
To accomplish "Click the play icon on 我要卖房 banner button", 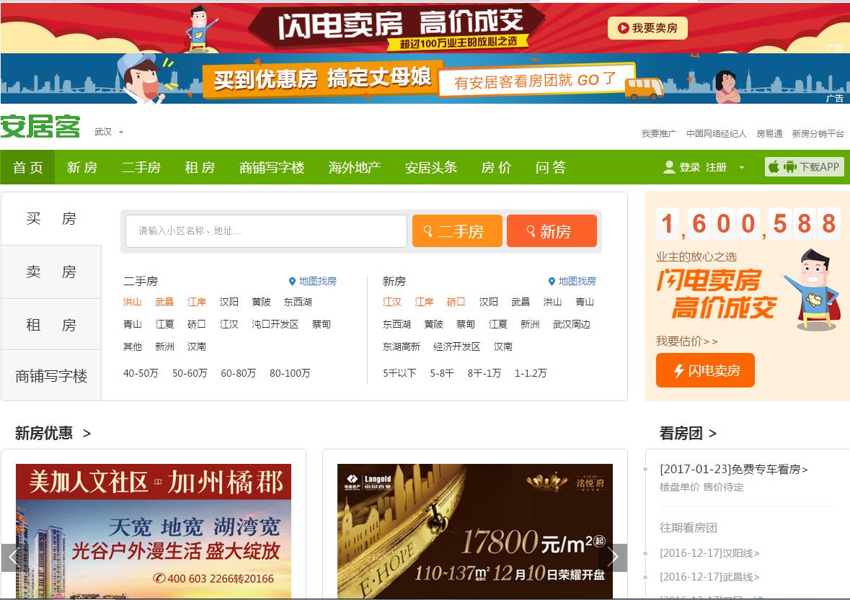I will tap(624, 28).
